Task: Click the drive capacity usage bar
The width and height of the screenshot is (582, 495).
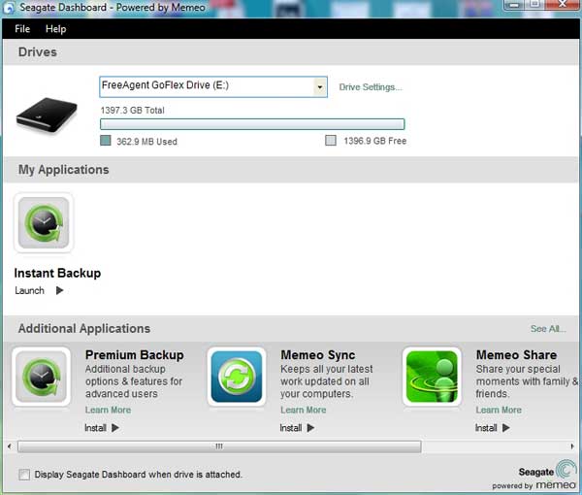Action: [252, 124]
